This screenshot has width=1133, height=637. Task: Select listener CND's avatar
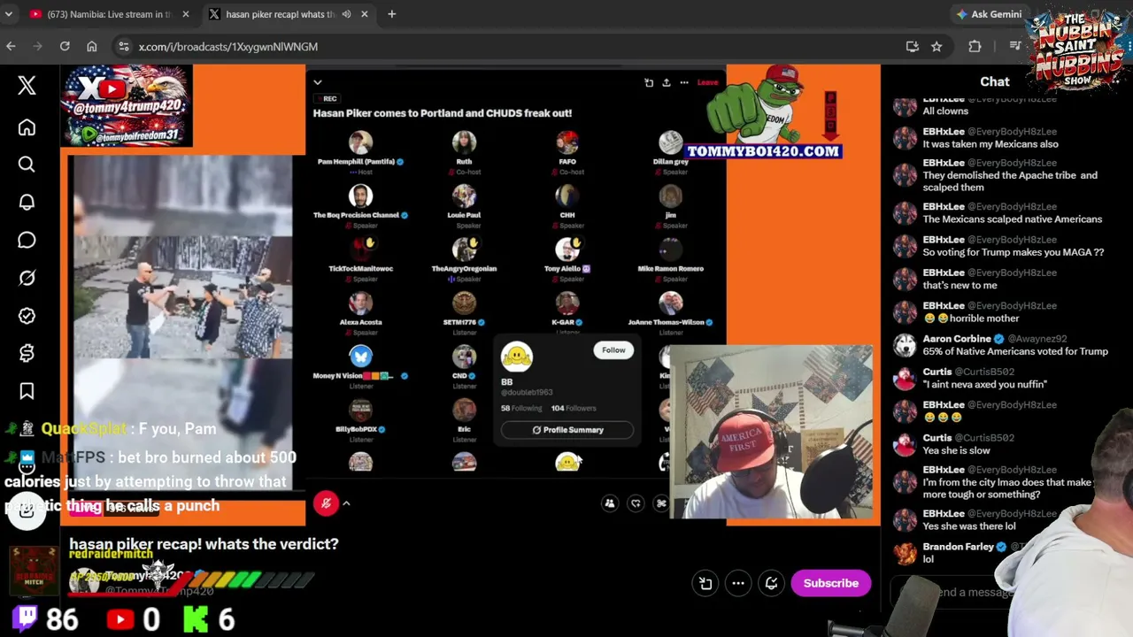(x=464, y=357)
